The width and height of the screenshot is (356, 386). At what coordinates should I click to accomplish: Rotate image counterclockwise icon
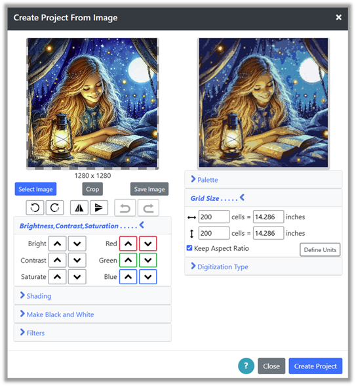(x=35, y=207)
